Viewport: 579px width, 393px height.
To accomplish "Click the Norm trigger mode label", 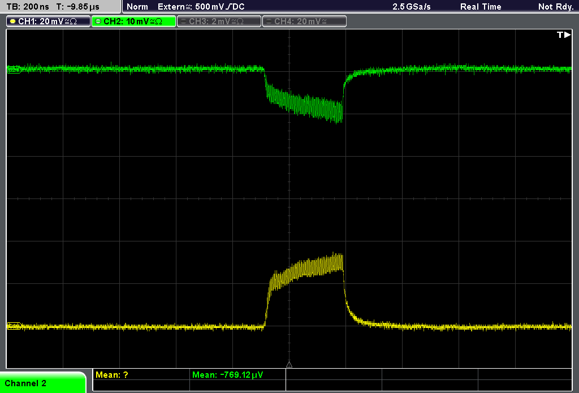I will click(x=137, y=7).
